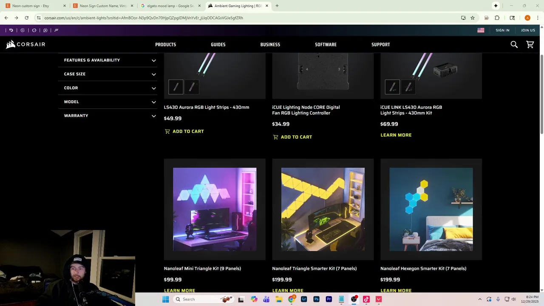Viewport: 544px width, 306px height.
Task: Open a new browser tab
Action: (277, 6)
